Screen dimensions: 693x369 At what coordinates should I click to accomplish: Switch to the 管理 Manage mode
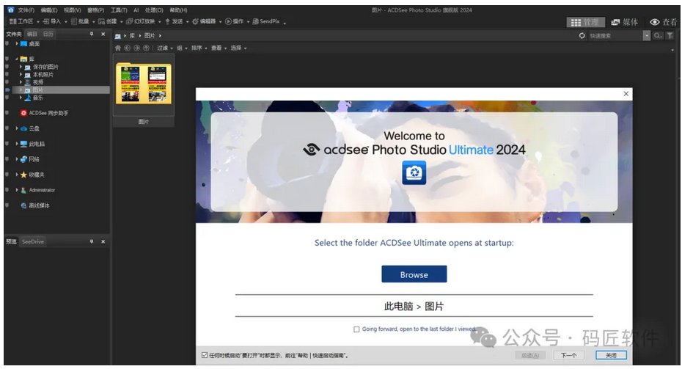pos(585,22)
